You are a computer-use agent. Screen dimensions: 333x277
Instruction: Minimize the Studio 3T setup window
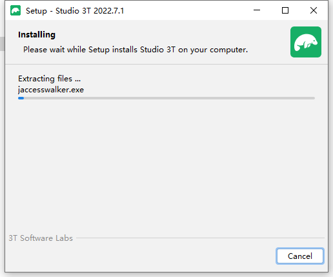pos(257,10)
